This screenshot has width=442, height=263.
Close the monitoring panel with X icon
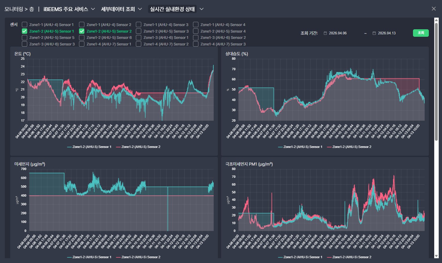coord(434,9)
